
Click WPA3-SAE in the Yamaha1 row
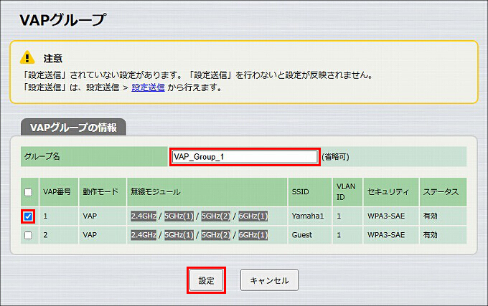[386, 216]
